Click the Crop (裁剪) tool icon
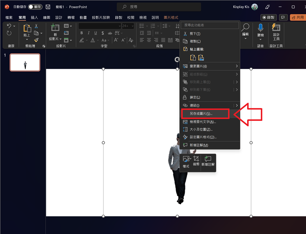306x234 pixels. [196, 159]
